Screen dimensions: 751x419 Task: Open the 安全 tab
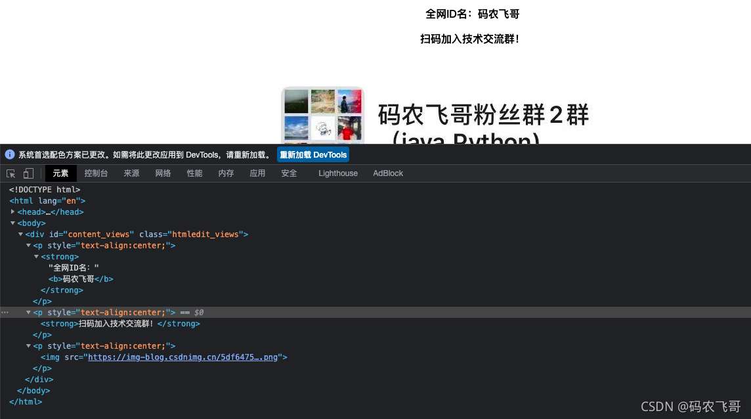(289, 173)
